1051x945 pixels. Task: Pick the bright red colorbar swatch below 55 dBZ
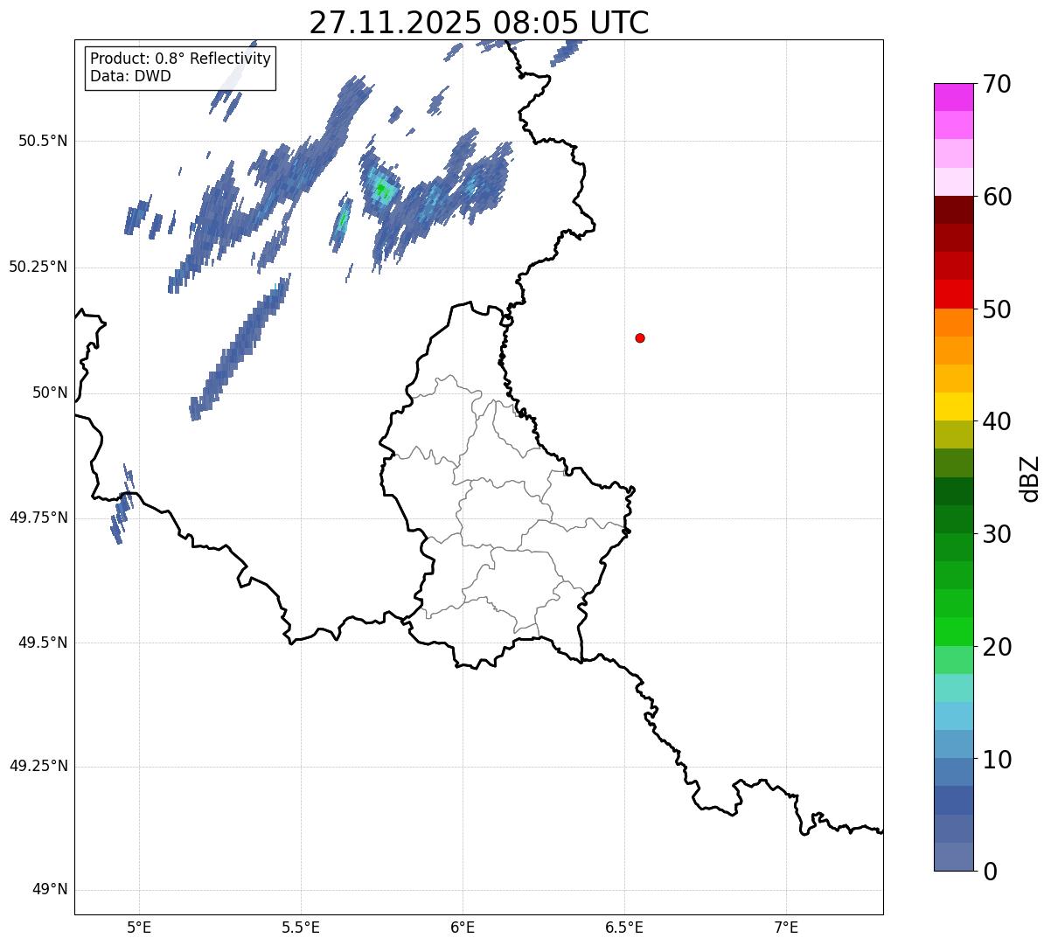click(953, 295)
